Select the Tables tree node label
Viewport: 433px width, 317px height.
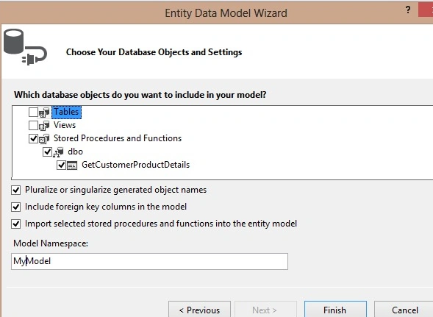pos(66,112)
